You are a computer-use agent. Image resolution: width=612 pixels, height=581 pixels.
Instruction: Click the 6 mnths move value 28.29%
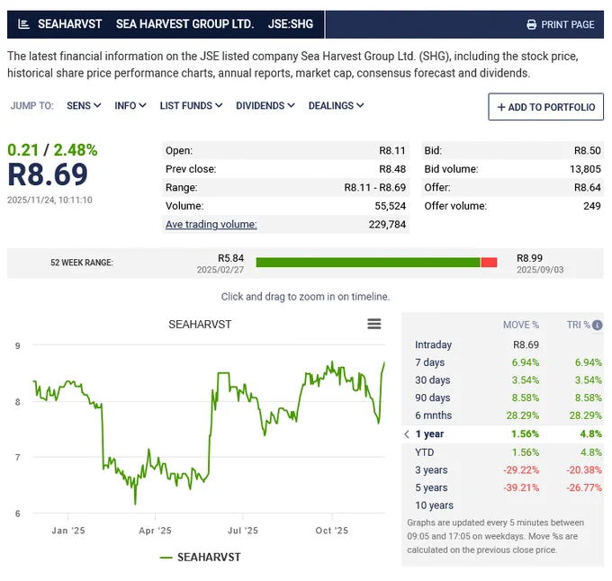click(x=523, y=416)
